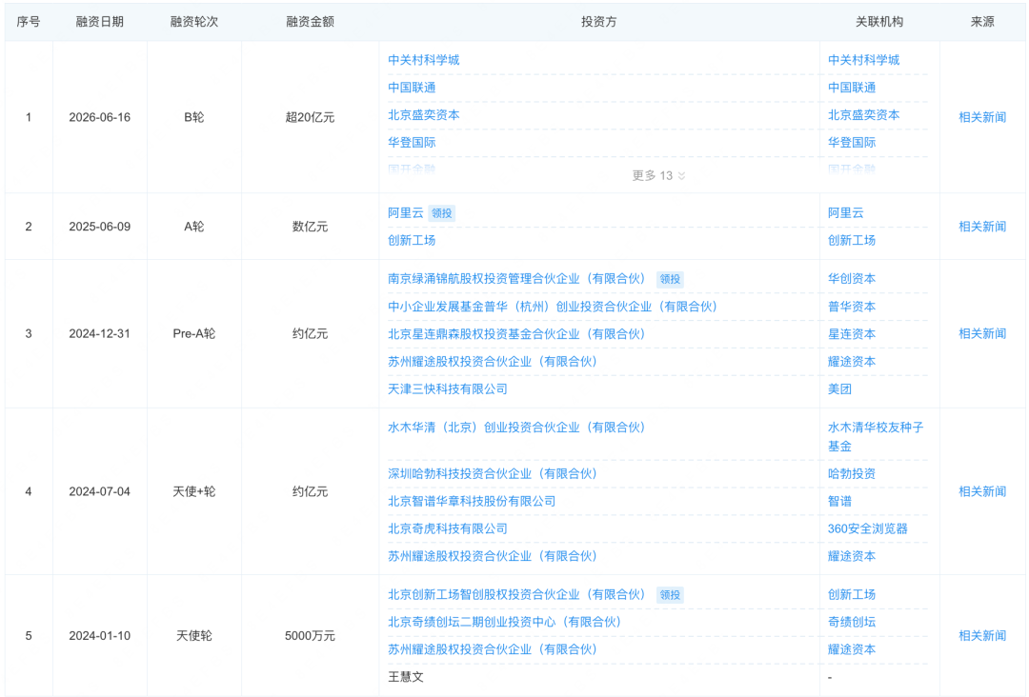Open 耀途资本 in the 天使+轮 row
Image resolution: width=1029 pixels, height=697 pixels.
(851, 557)
